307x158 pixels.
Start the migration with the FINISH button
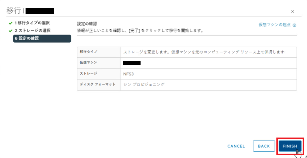pos(290,146)
